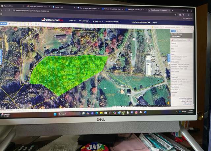Switch to the Home - Canva tab
This screenshot has height=151, width=211.
click(63, 7)
